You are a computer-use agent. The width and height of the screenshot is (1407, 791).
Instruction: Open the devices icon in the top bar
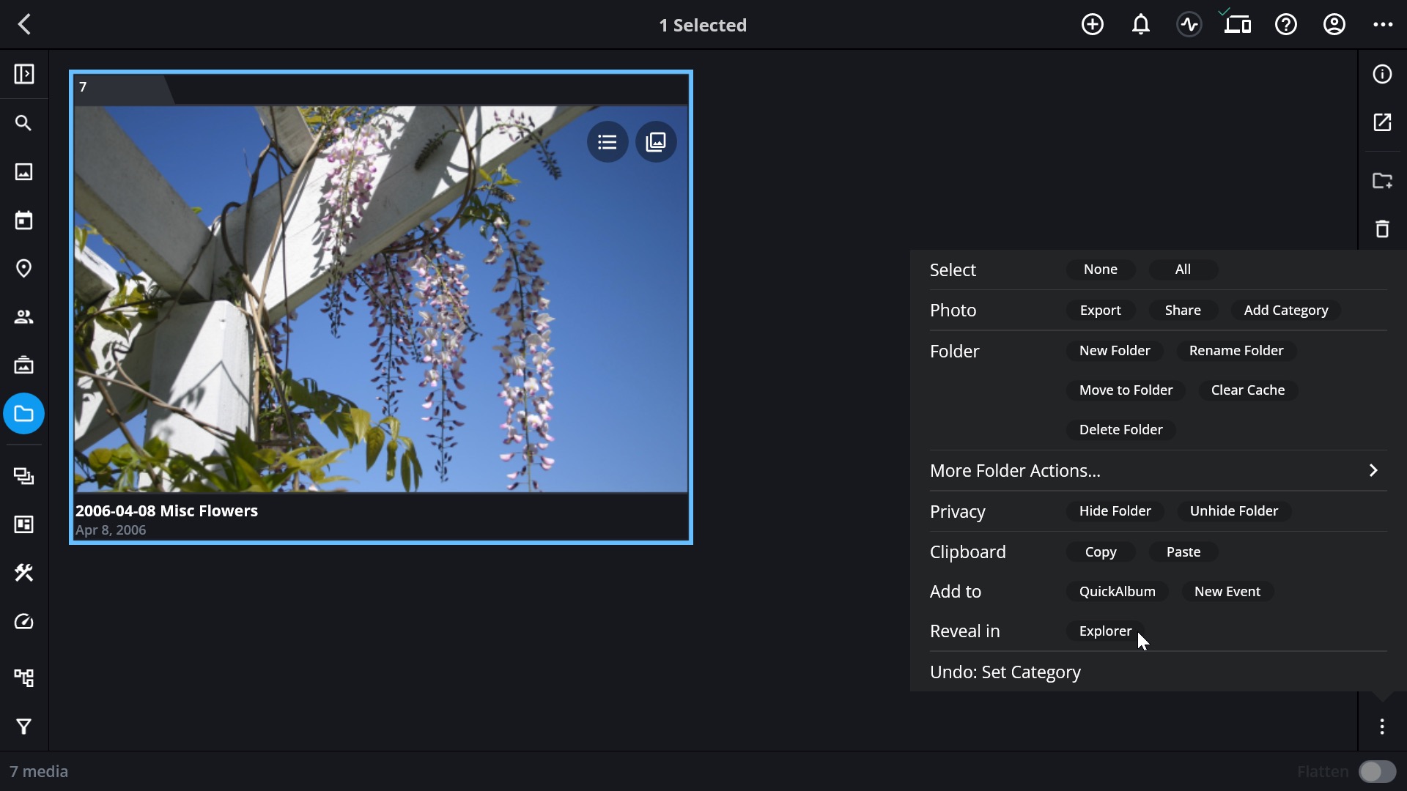pos(1237,25)
